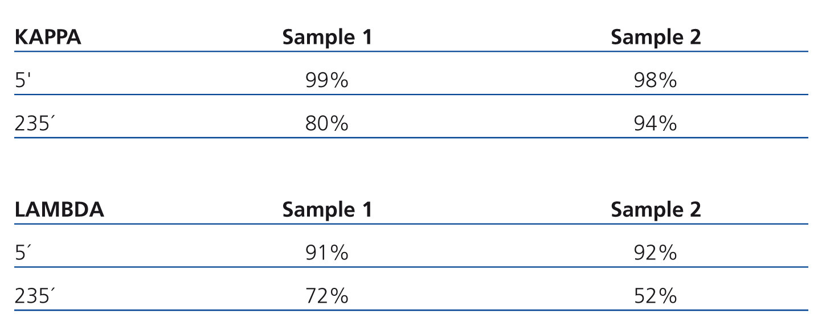Click the LAMBDA table heading
This screenshot has height=322, width=826.
click(x=59, y=210)
